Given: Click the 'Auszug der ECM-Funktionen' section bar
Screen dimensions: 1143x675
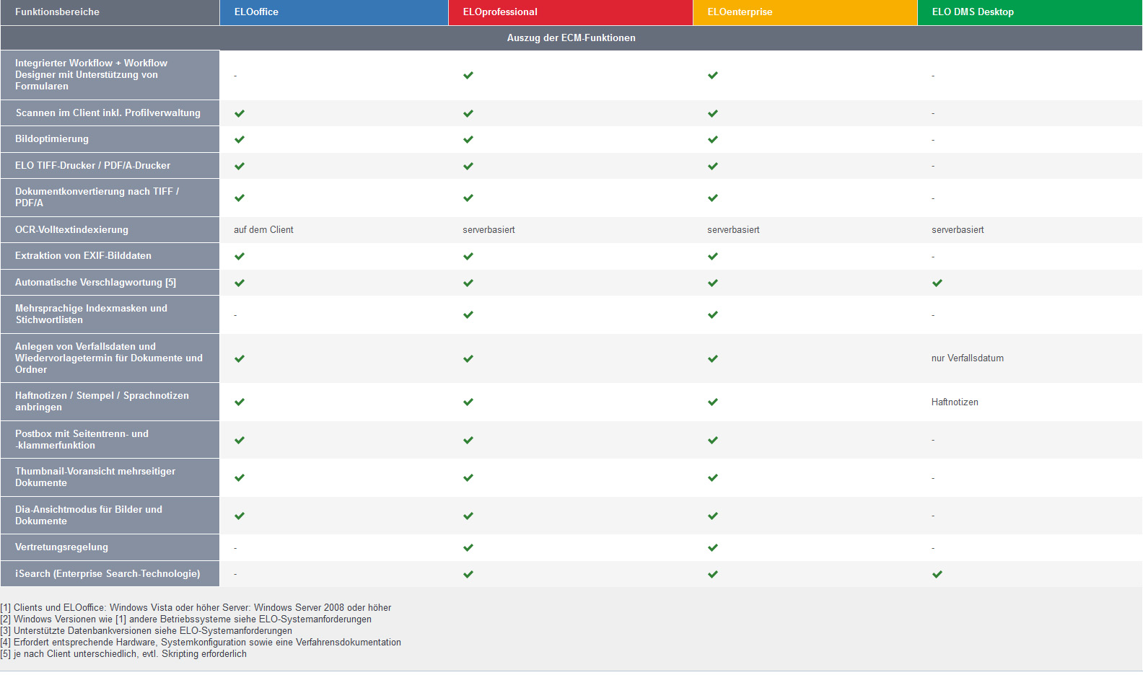Looking at the screenshot, I should (571, 38).
